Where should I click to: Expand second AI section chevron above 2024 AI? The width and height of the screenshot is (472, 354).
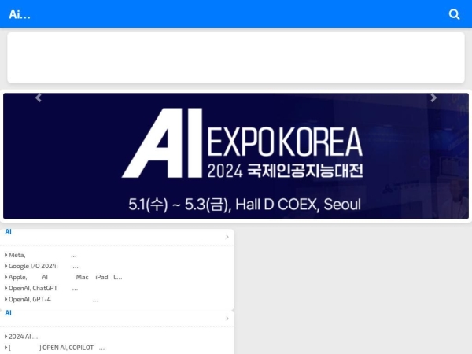point(227,319)
